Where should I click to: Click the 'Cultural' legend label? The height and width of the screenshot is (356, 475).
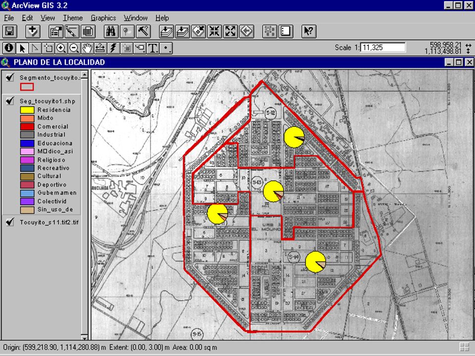coord(49,176)
